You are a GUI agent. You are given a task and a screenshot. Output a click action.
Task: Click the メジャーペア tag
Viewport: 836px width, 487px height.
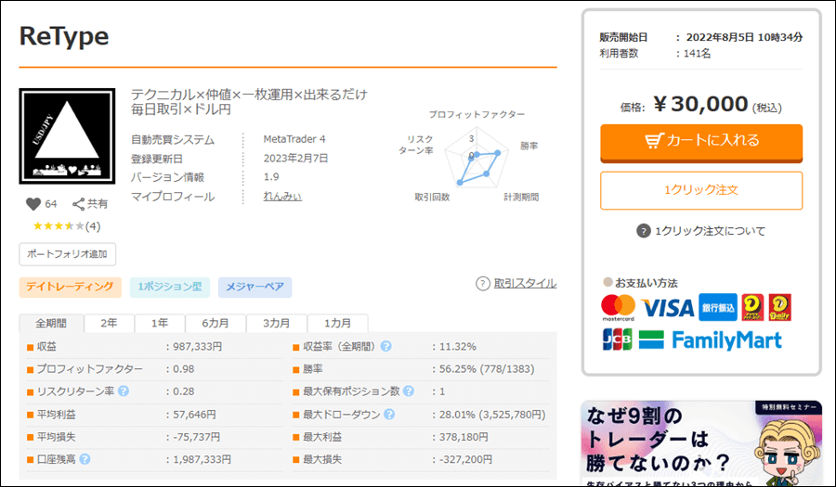[x=255, y=288]
